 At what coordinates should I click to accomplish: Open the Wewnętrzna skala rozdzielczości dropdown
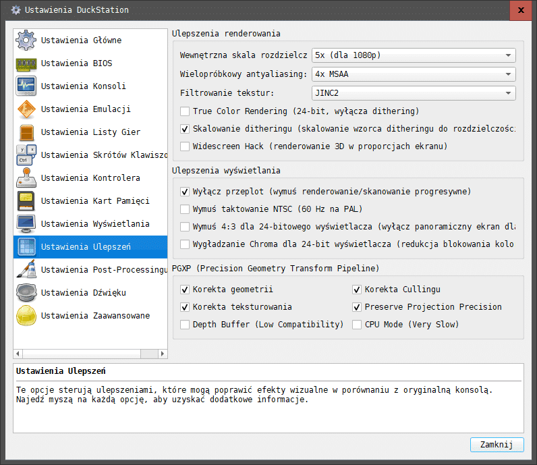414,55
